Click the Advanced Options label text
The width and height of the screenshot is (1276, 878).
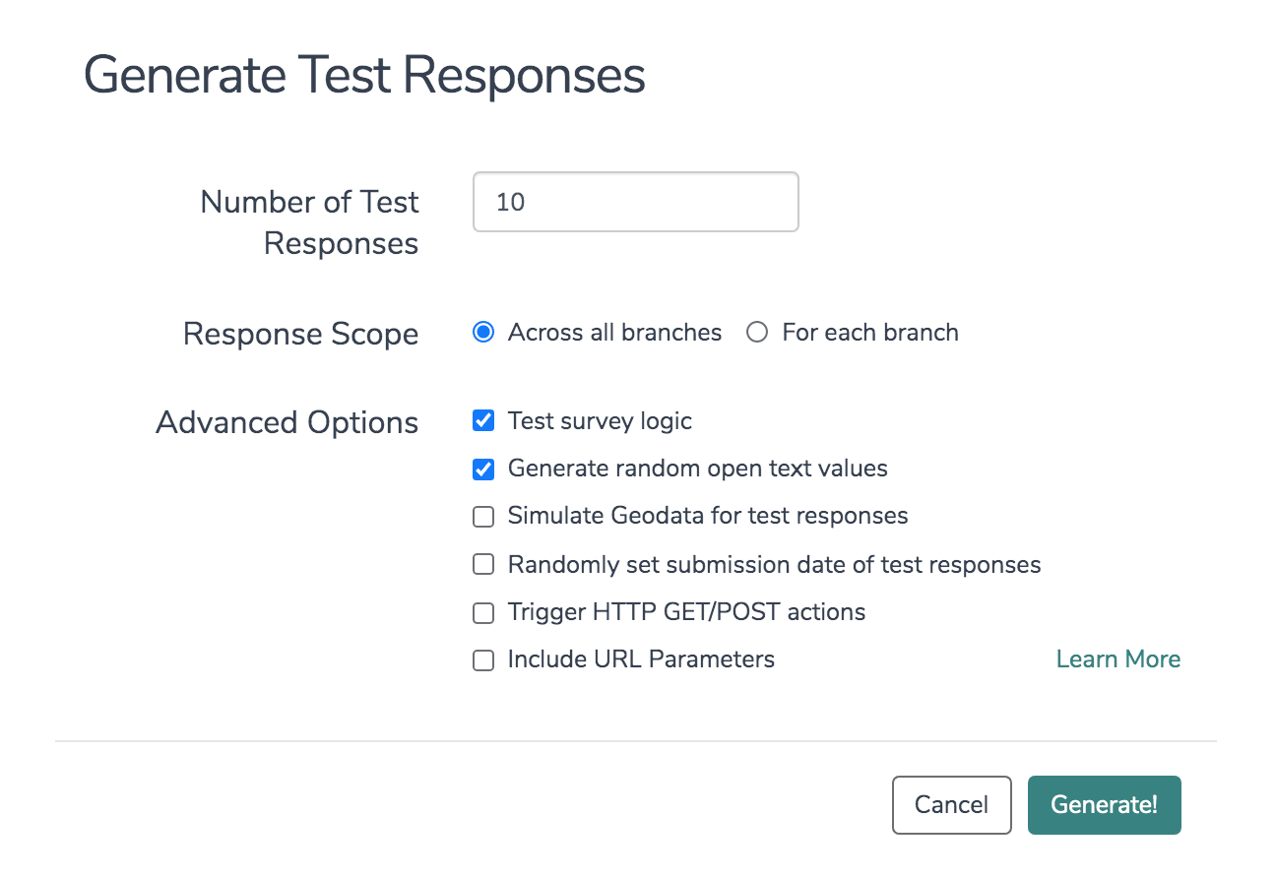point(287,423)
